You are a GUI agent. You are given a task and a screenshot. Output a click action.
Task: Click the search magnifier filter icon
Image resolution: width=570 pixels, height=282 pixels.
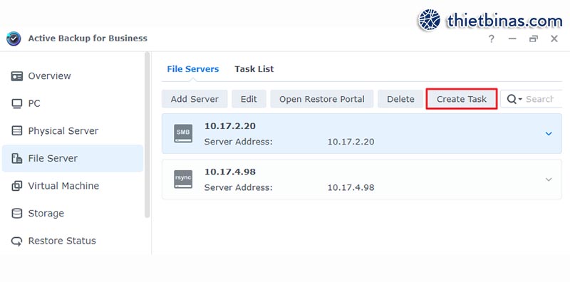pos(514,99)
